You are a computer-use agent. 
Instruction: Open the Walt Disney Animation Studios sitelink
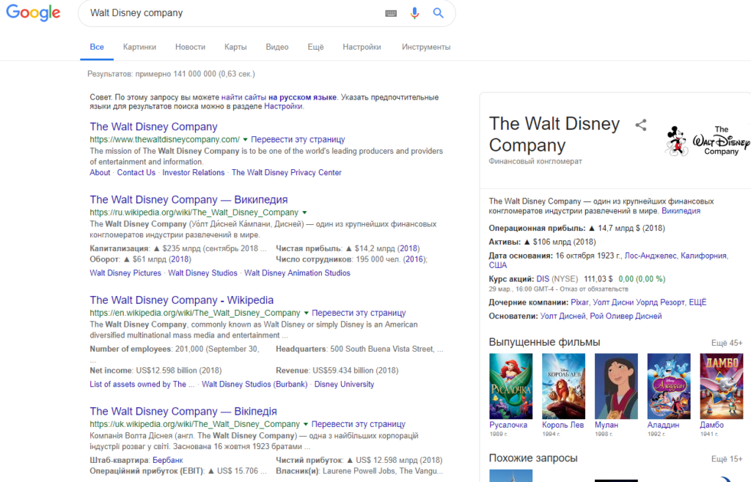coord(297,273)
